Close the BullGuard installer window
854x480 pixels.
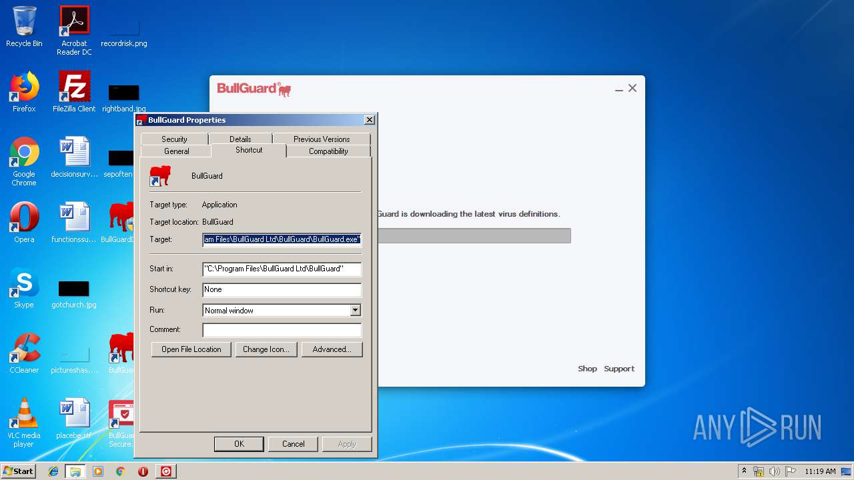(x=632, y=88)
